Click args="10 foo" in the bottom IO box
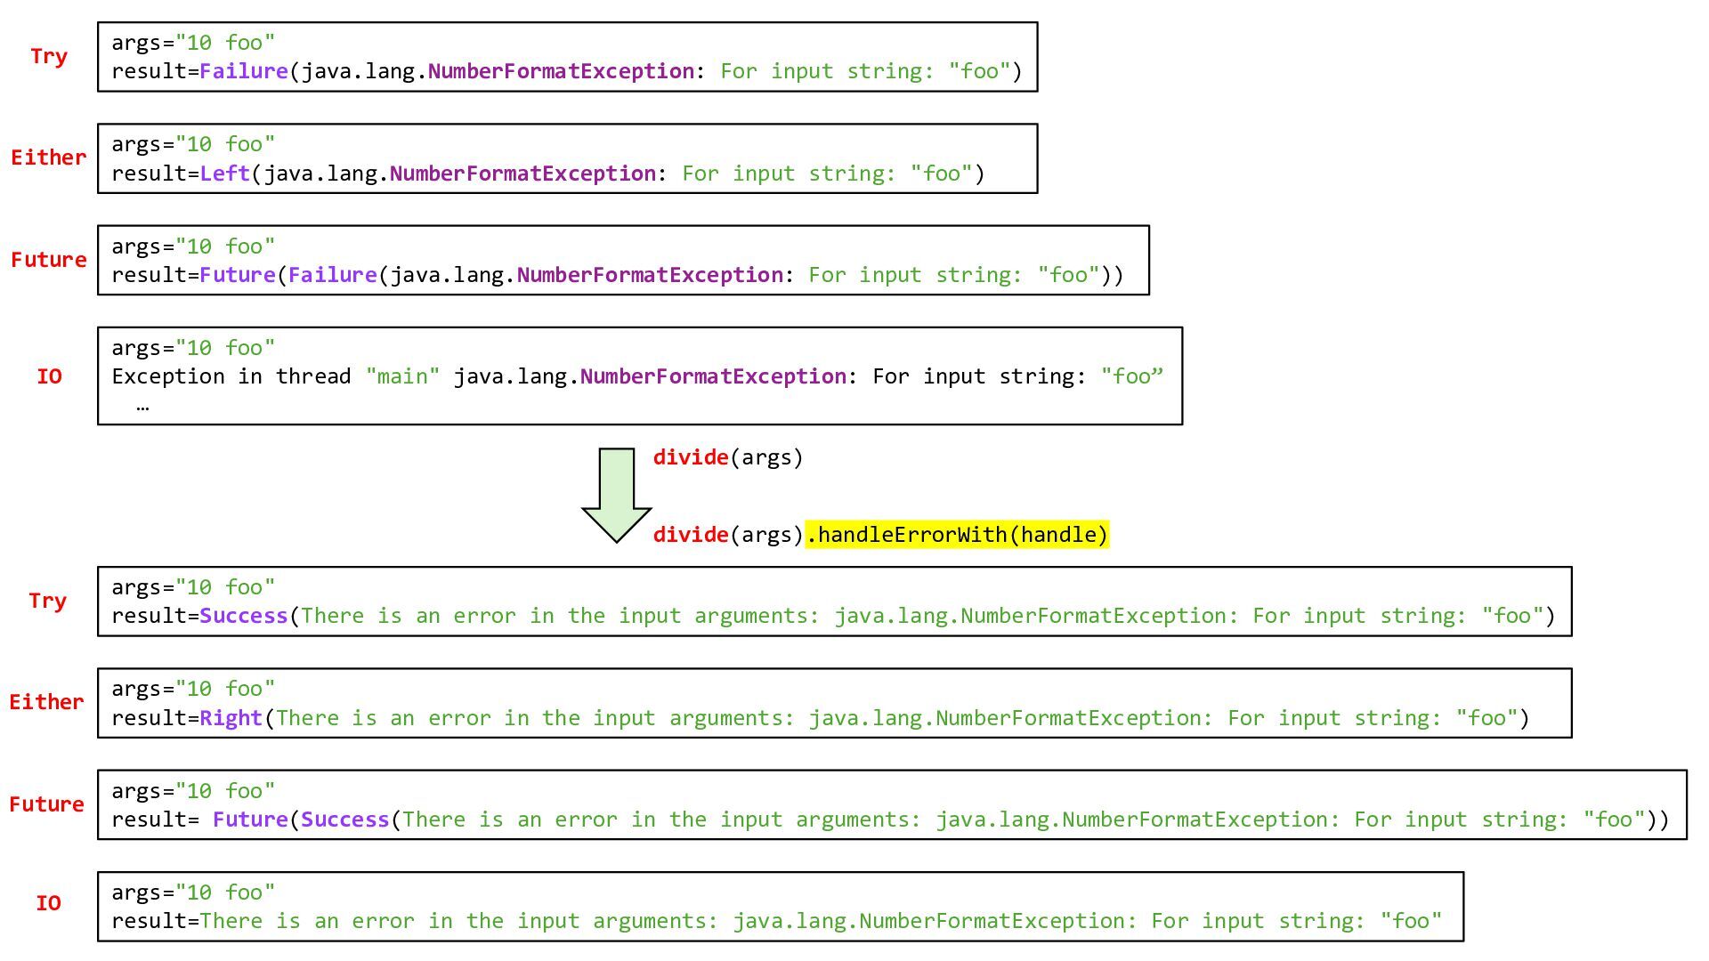This screenshot has height=961, width=1709. coord(193,892)
